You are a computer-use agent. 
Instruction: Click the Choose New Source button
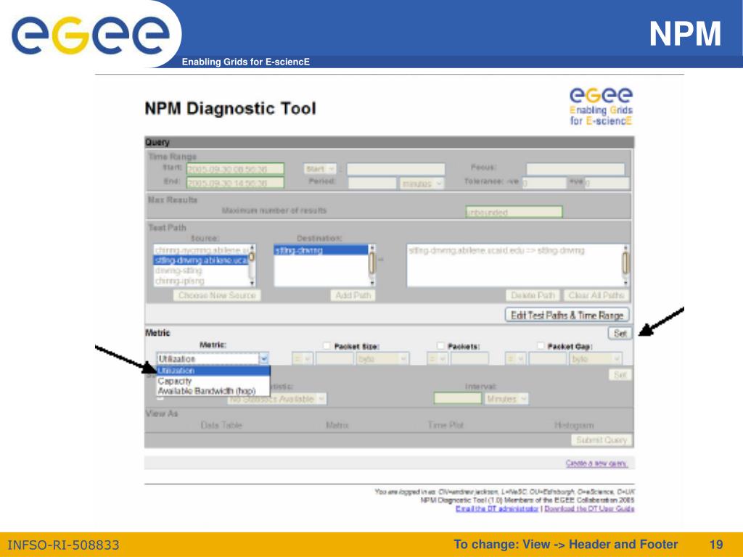click(217, 295)
